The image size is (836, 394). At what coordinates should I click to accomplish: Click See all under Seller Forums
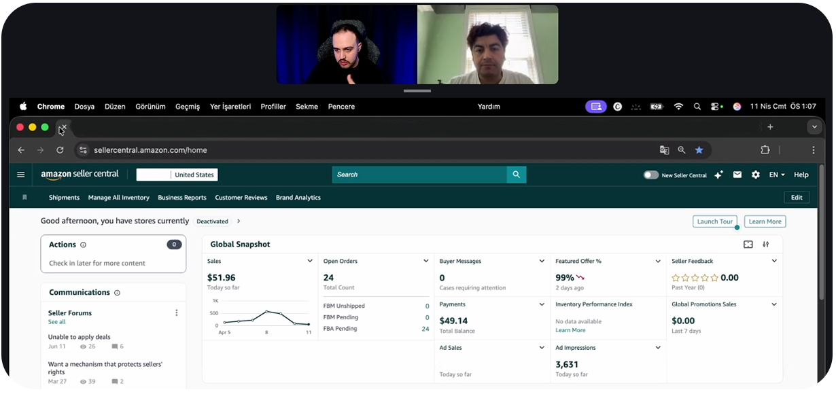point(57,322)
